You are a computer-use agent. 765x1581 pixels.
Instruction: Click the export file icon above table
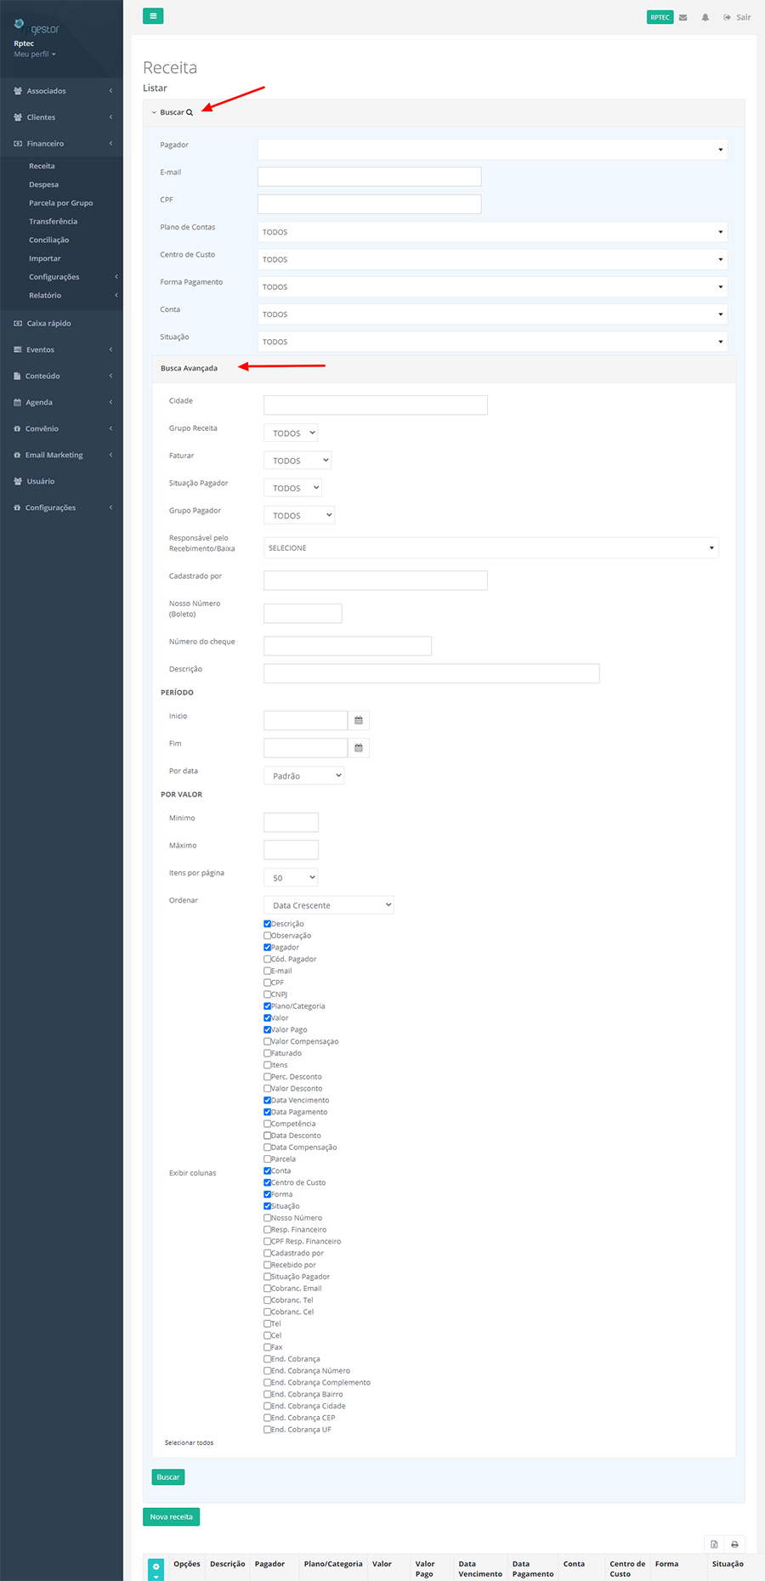714,1544
